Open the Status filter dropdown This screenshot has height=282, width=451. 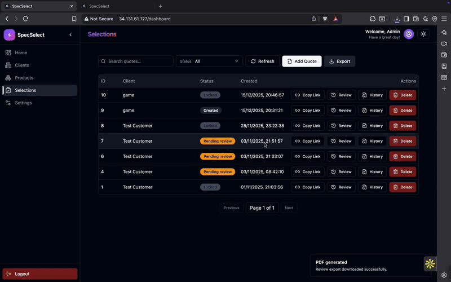pos(209,61)
